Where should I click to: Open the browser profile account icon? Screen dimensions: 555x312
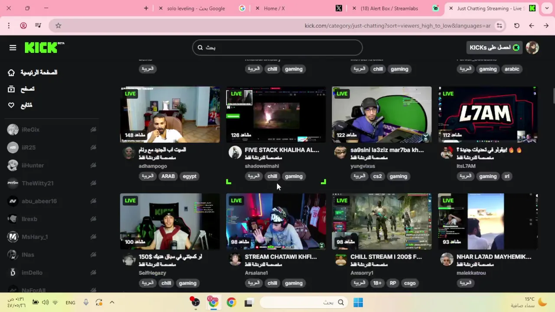click(23, 26)
